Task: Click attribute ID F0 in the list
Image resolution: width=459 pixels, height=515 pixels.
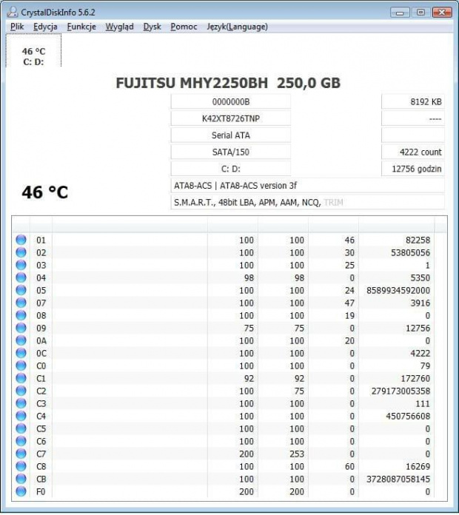Action: (41, 491)
